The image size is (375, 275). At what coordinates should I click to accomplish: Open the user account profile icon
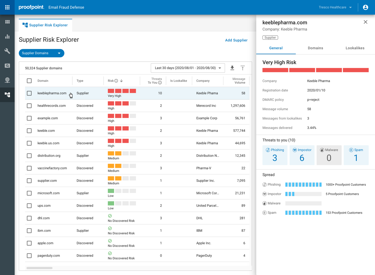pyautogui.click(x=365, y=7)
